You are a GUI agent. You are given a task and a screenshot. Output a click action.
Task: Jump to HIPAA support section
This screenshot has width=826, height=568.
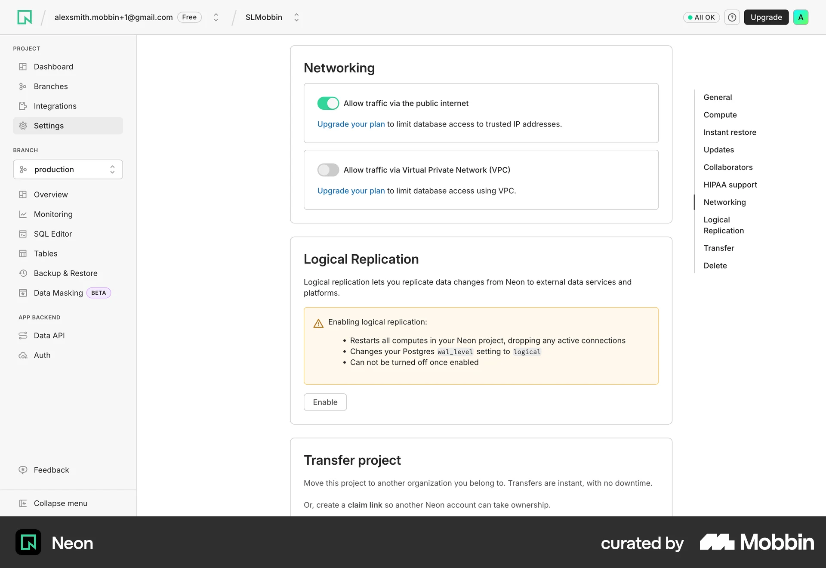[730, 185]
